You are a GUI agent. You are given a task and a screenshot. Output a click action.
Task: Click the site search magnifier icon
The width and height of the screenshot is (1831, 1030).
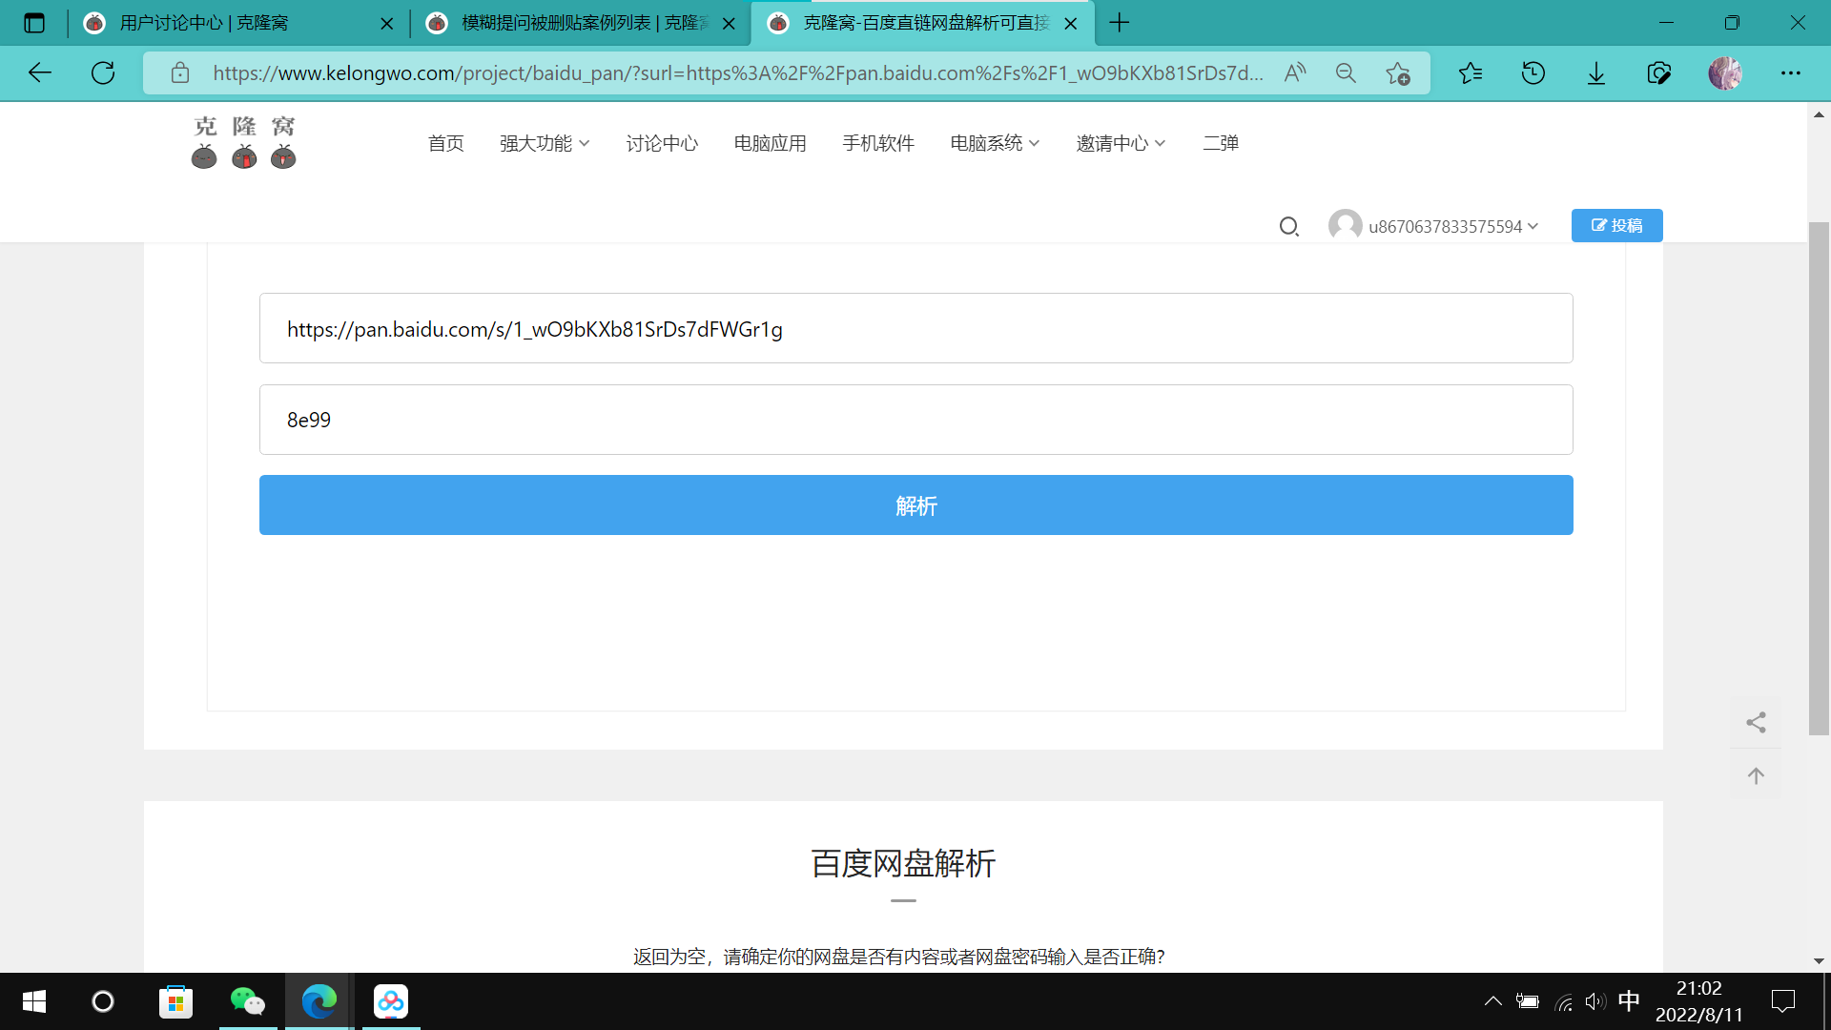tap(1289, 226)
